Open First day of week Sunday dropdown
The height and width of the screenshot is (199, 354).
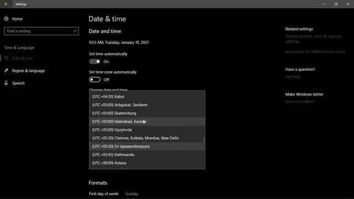pos(132,194)
